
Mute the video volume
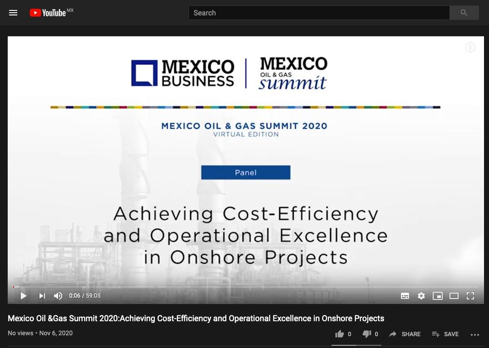[58, 296]
